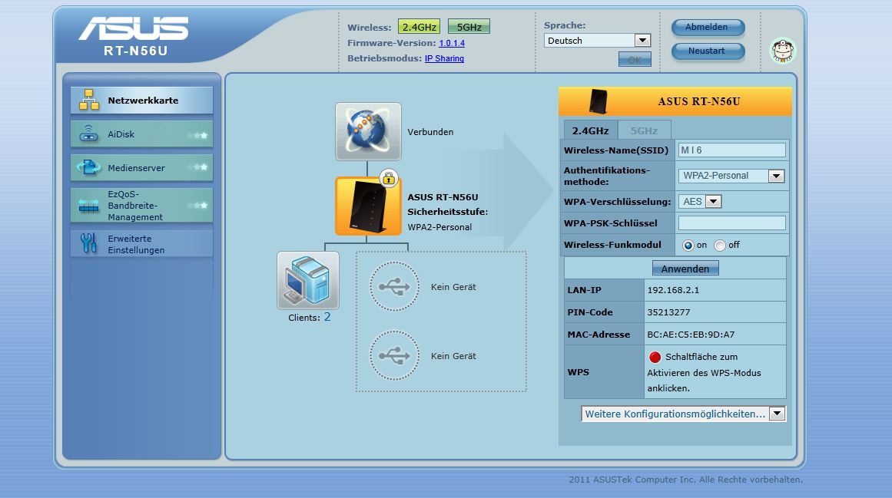
Task: Click the Neustart reboot button
Action: click(x=708, y=51)
